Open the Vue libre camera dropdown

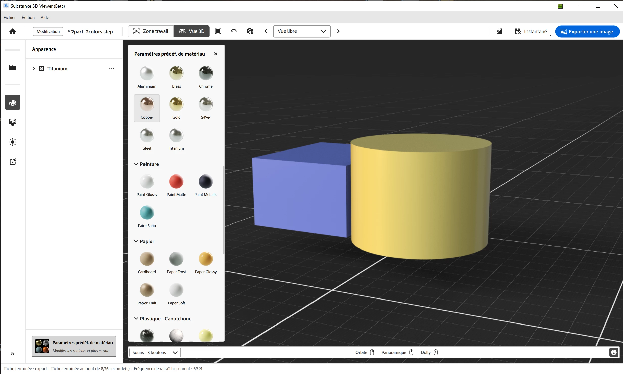pos(302,31)
